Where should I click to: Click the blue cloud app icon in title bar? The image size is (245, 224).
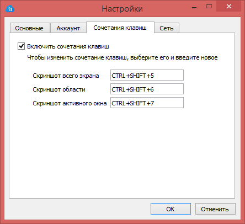tap(10, 9)
